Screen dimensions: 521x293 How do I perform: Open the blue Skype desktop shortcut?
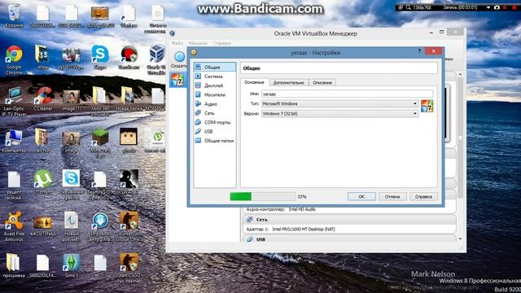tap(100, 57)
